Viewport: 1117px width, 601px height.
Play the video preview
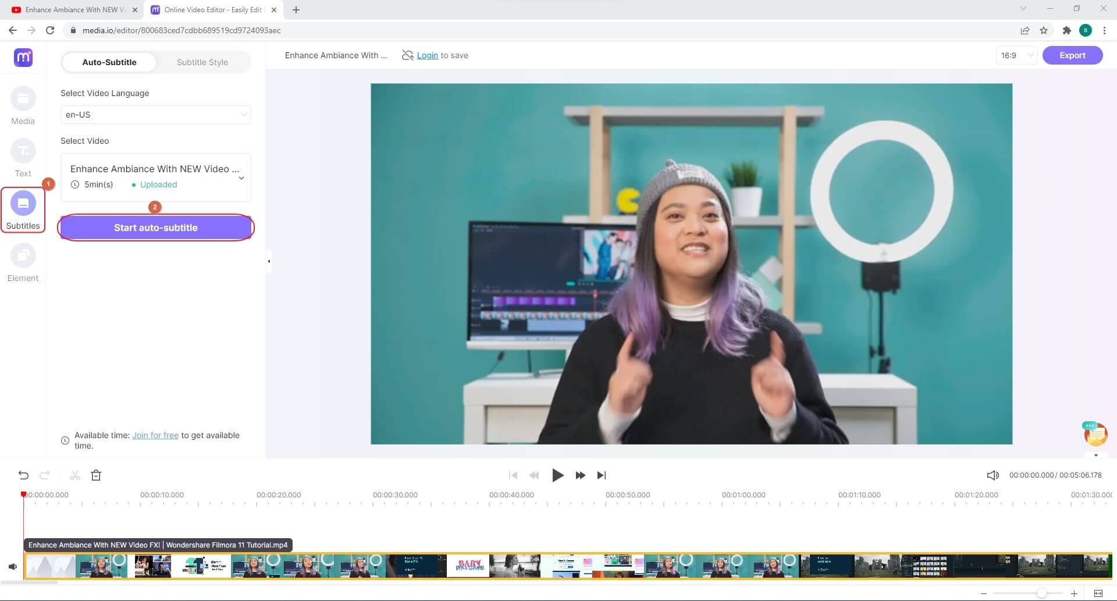(557, 475)
